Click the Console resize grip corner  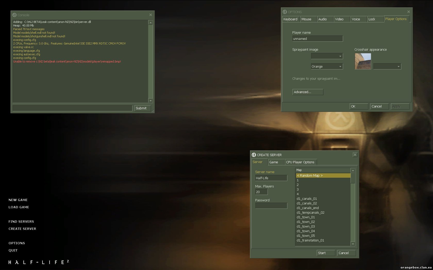tap(153, 111)
